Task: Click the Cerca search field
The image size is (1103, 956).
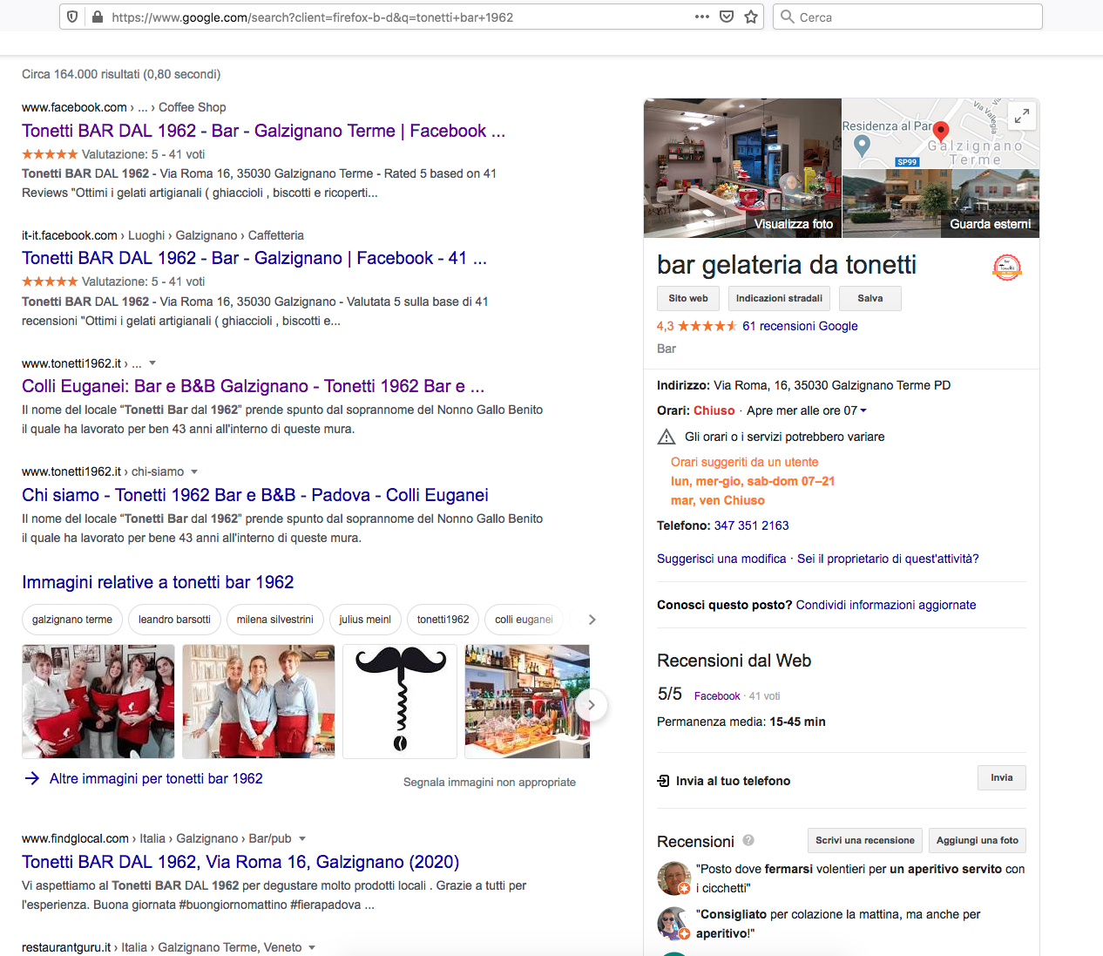Action: [x=907, y=16]
